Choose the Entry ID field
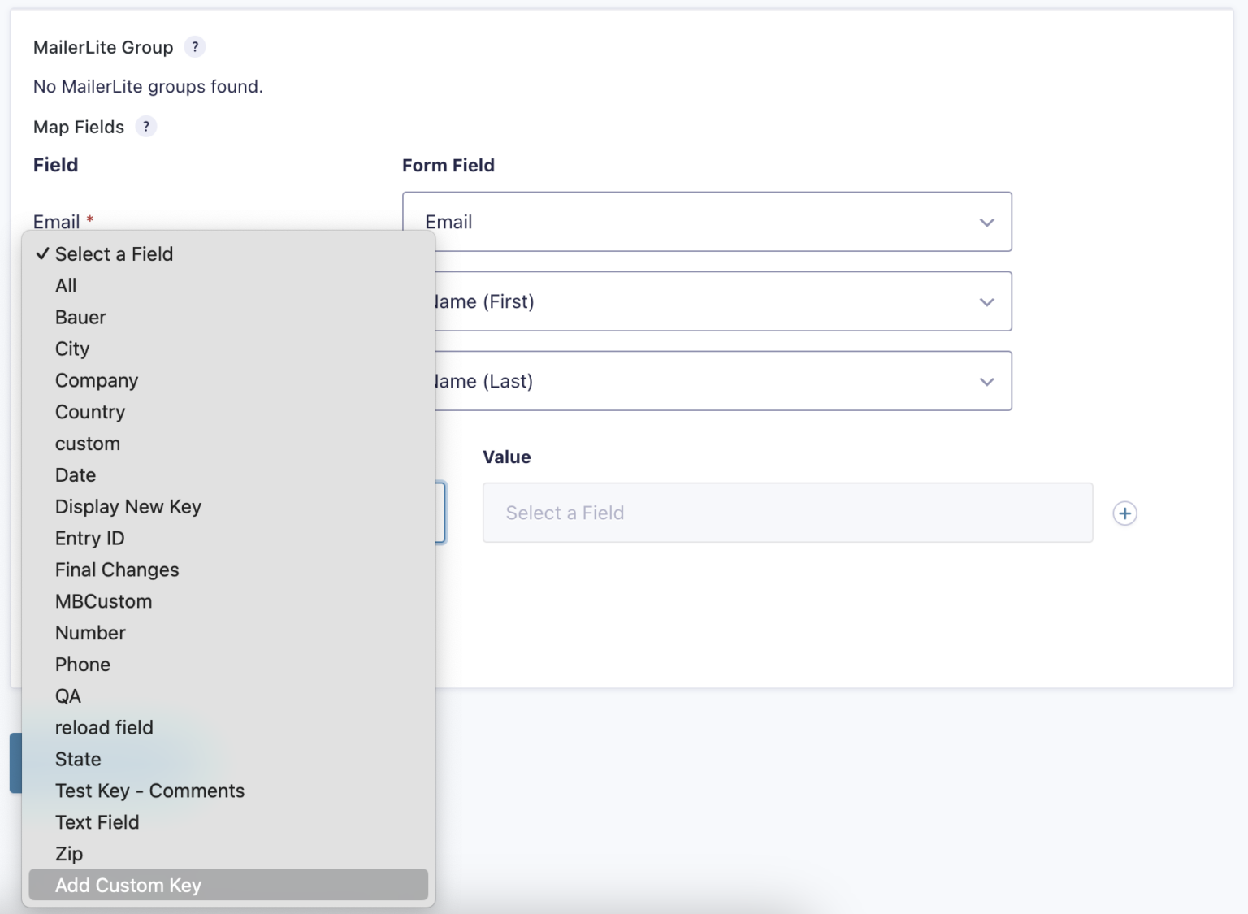Image resolution: width=1248 pixels, height=914 pixels. pyautogui.click(x=89, y=538)
